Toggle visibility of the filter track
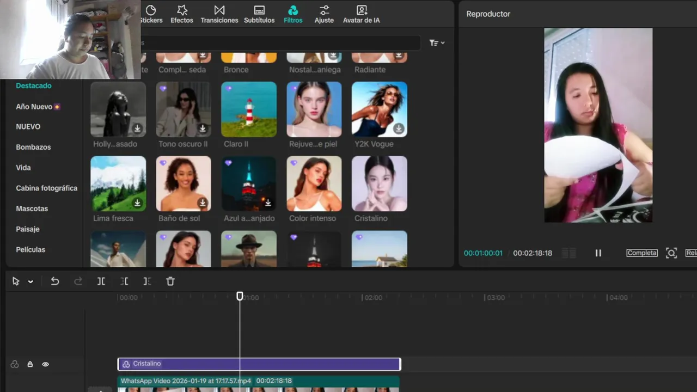The height and width of the screenshot is (392, 697). [45, 365]
